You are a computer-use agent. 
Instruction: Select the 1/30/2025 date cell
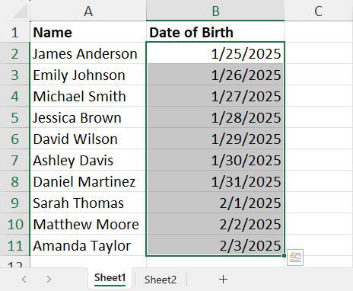pyautogui.click(x=215, y=160)
